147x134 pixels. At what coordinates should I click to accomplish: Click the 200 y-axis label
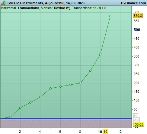click(x=136, y=83)
